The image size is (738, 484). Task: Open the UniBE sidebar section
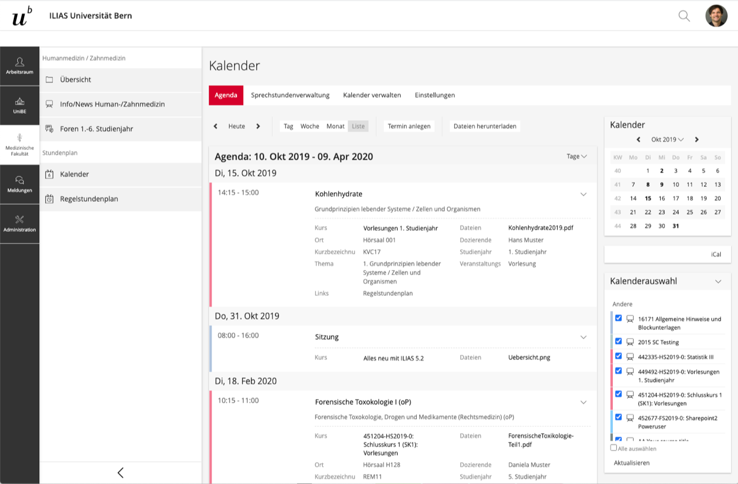tap(20, 106)
